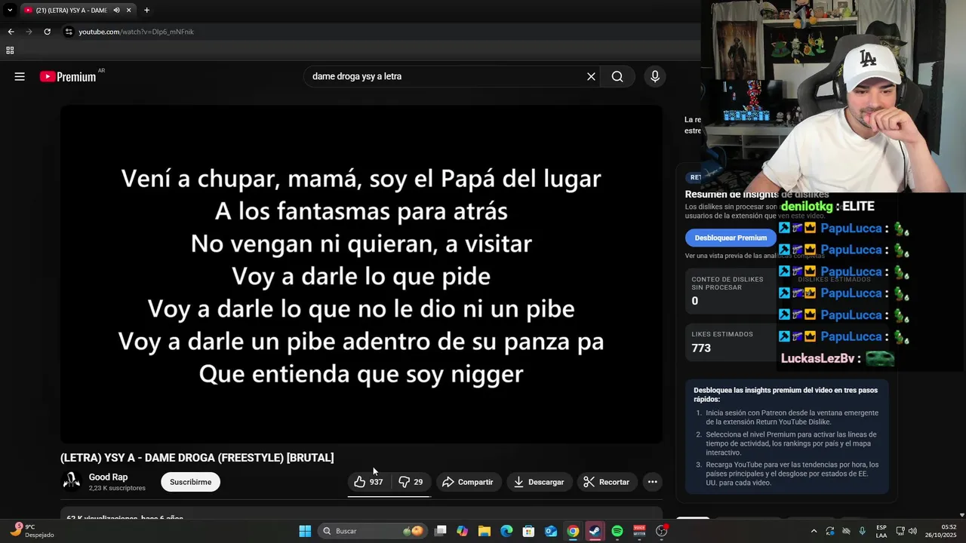Image resolution: width=966 pixels, height=543 pixels.
Task: Open the Windows Start menu
Action: coord(305,531)
